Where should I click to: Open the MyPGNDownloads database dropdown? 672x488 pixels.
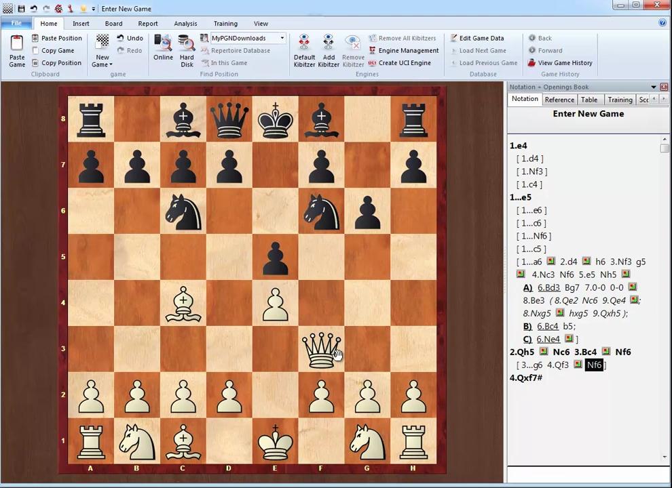point(282,39)
